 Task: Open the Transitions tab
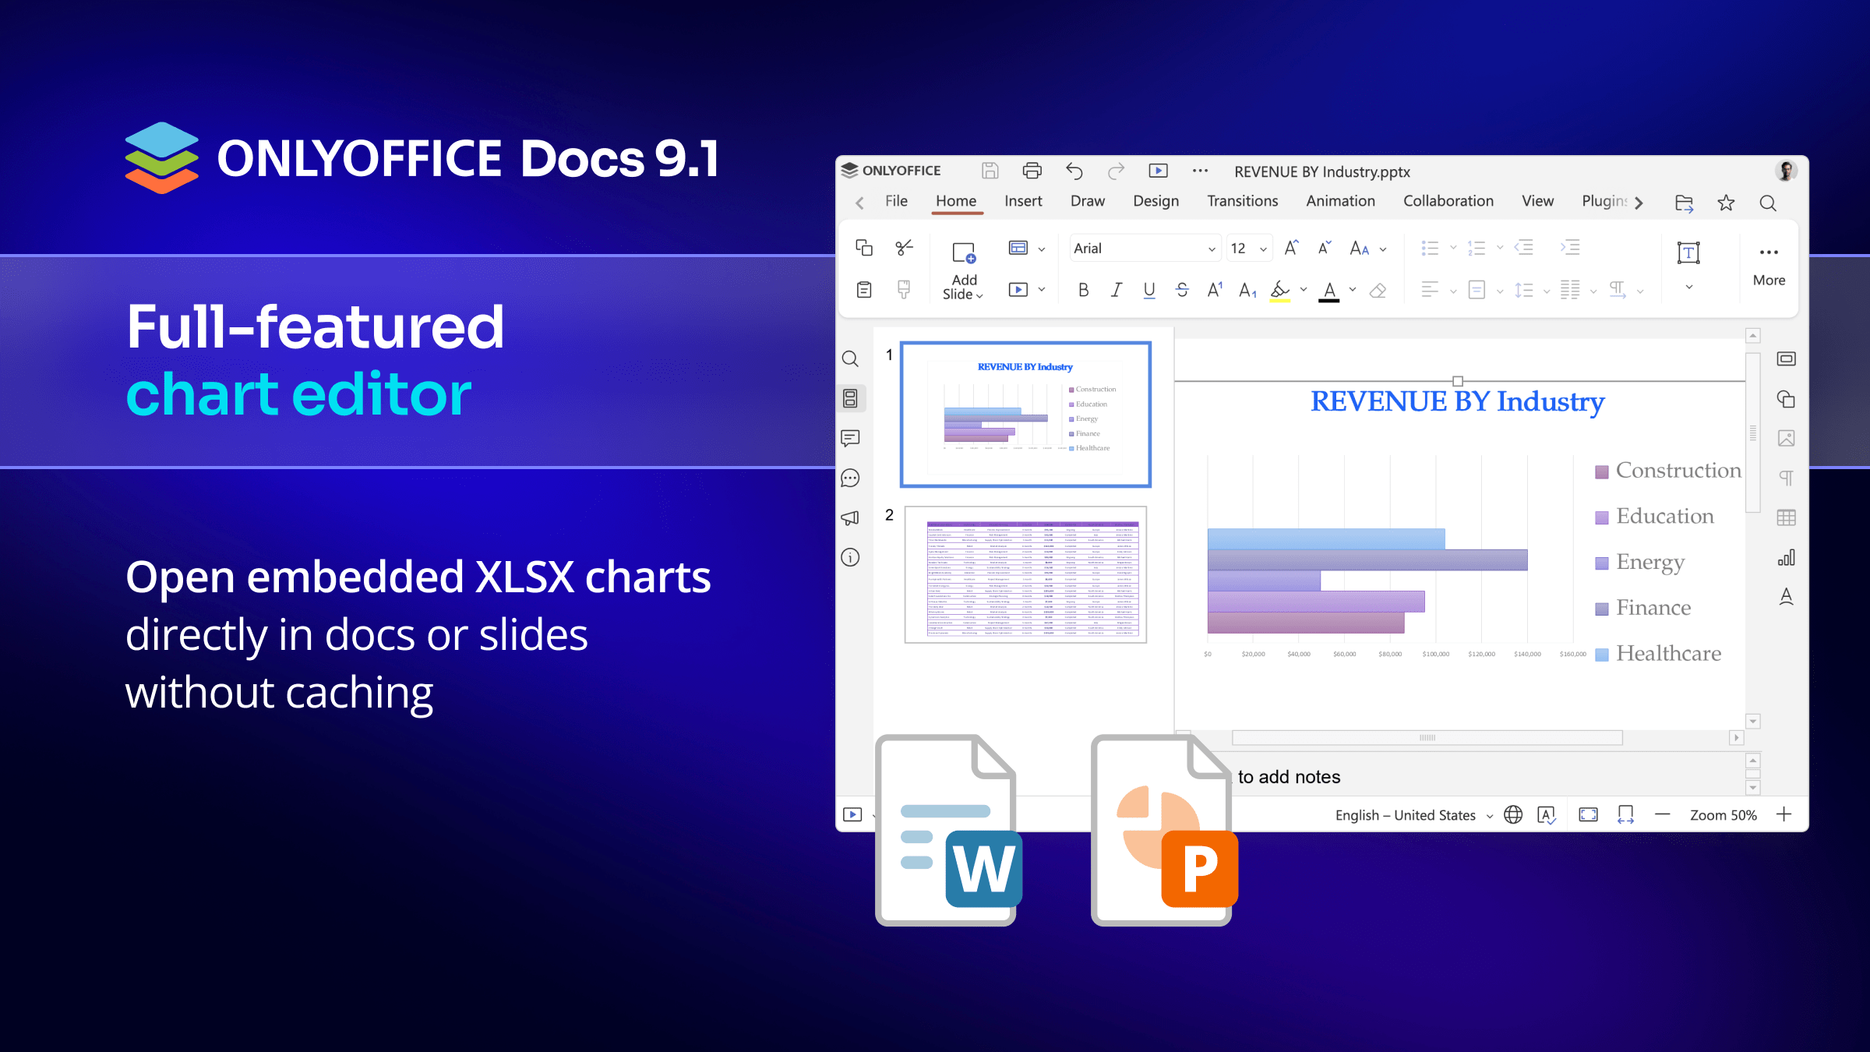point(1242,201)
